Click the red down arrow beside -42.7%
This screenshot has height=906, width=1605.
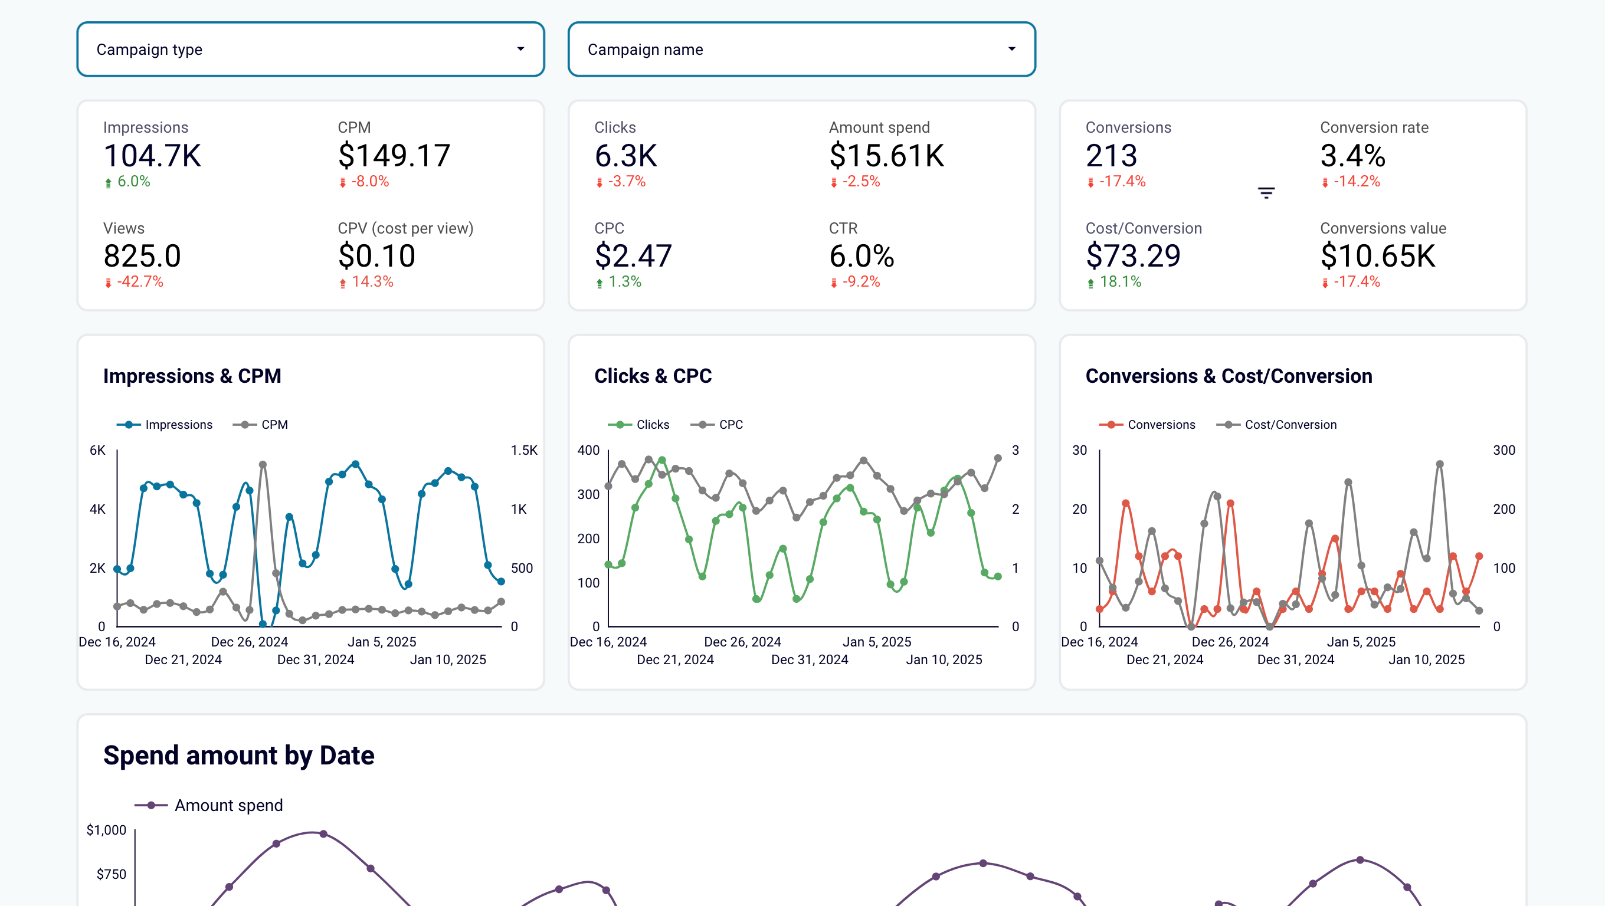click(109, 283)
